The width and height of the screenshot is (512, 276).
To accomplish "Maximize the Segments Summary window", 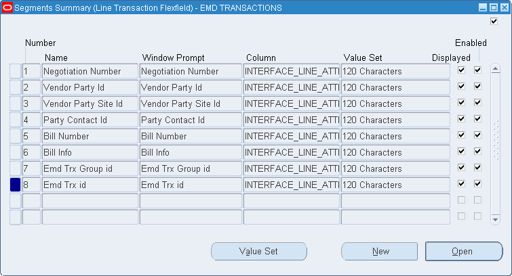I will pyautogui.click(x=493, y=7).
